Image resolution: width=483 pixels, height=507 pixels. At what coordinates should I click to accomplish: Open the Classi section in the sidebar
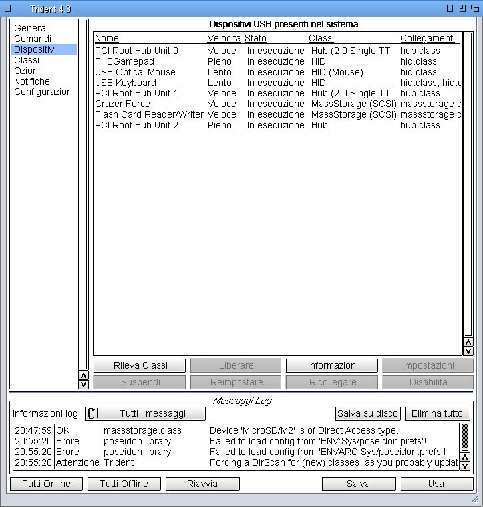pos(27,60)
